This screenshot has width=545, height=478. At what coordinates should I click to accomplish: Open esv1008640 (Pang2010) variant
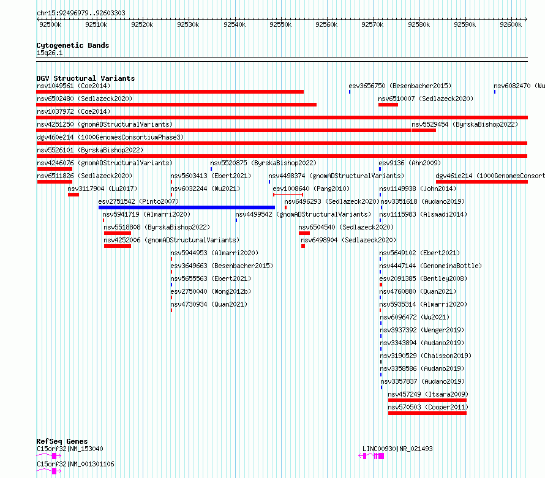(x=311, y=189)
